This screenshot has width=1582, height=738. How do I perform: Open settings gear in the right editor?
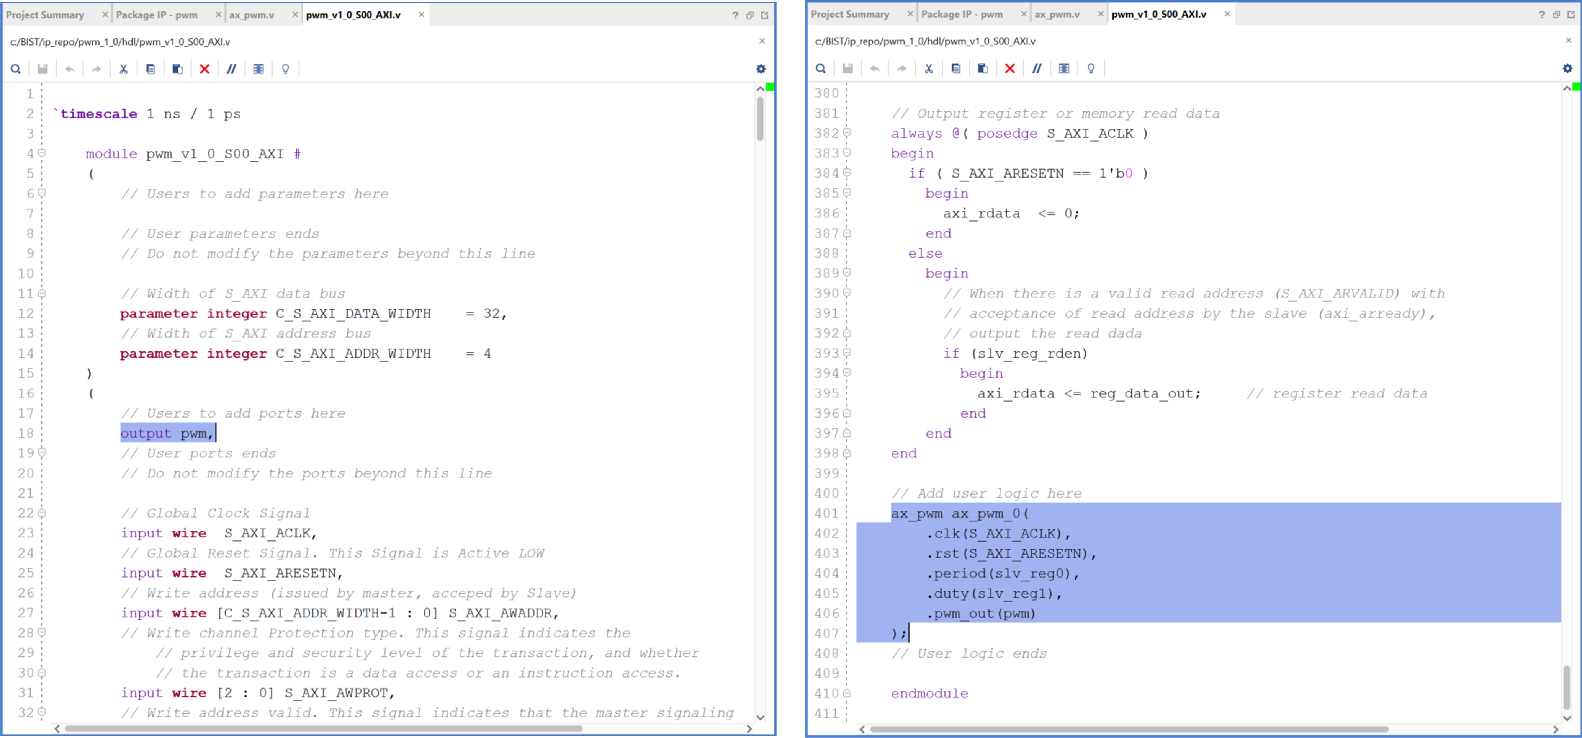tap(1567, 68)
